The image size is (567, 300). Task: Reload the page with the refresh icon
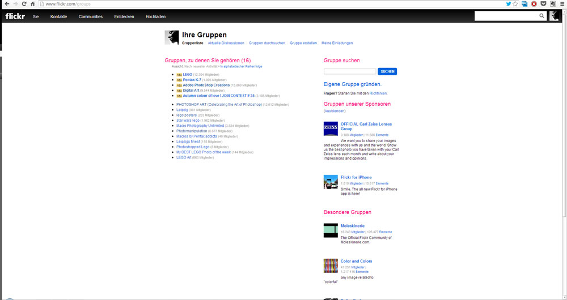[x=24, y=3]
